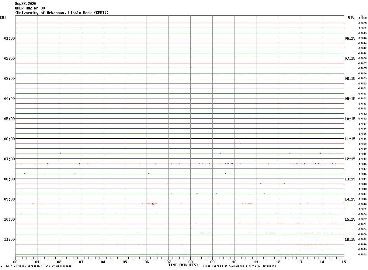Image resolution: width=368 pixels, height=270 pixels.
Task: Click the 11:00 CDT row label
Action: [9, 240]
